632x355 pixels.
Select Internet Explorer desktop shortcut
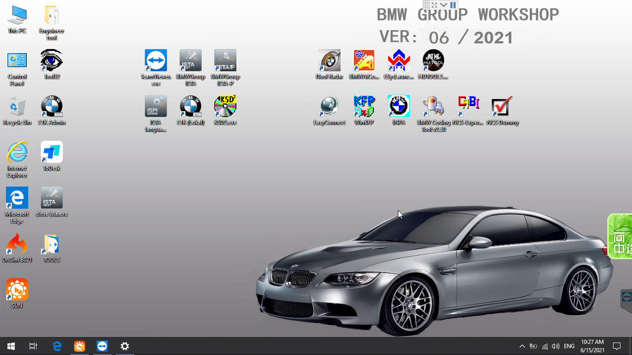tap(17, 160)
